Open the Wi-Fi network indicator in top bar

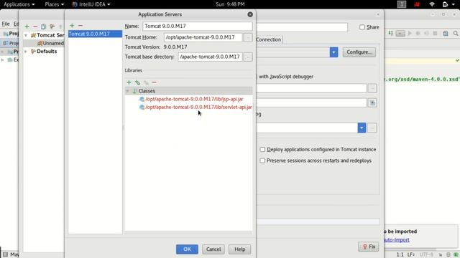coord(432,4)
